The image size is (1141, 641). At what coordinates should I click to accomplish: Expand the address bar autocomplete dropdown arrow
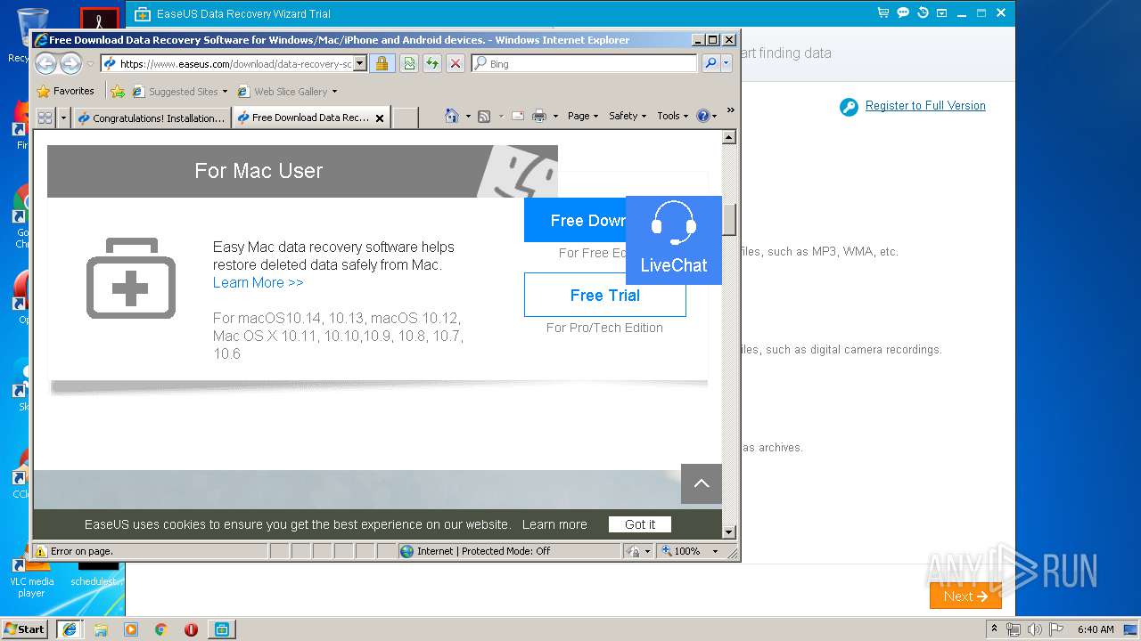click(x=360, y=63)
